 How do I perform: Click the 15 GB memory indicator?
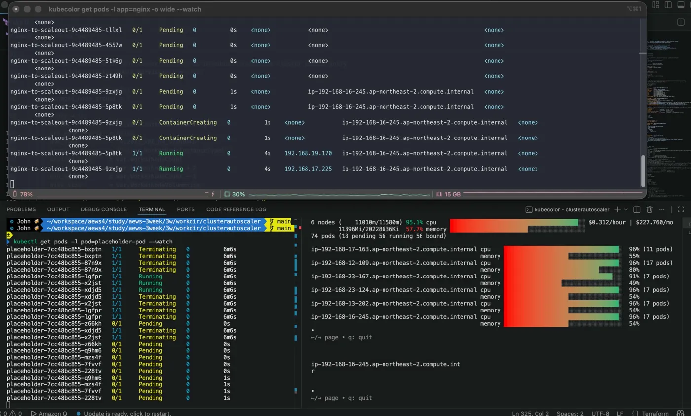(448, 194)
